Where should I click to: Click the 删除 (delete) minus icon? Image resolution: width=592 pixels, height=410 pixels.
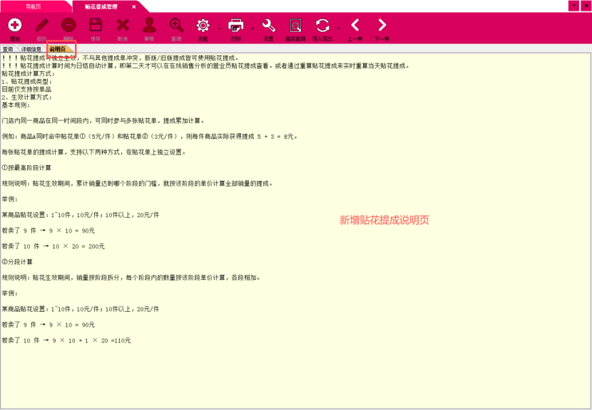pyautogui.click(x=68, y=26)
